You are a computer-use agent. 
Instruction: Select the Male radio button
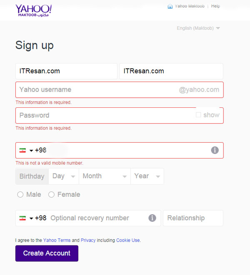(20, 195)
